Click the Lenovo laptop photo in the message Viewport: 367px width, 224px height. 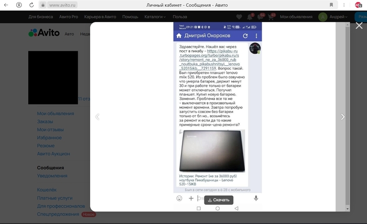[x=212, y=151]
